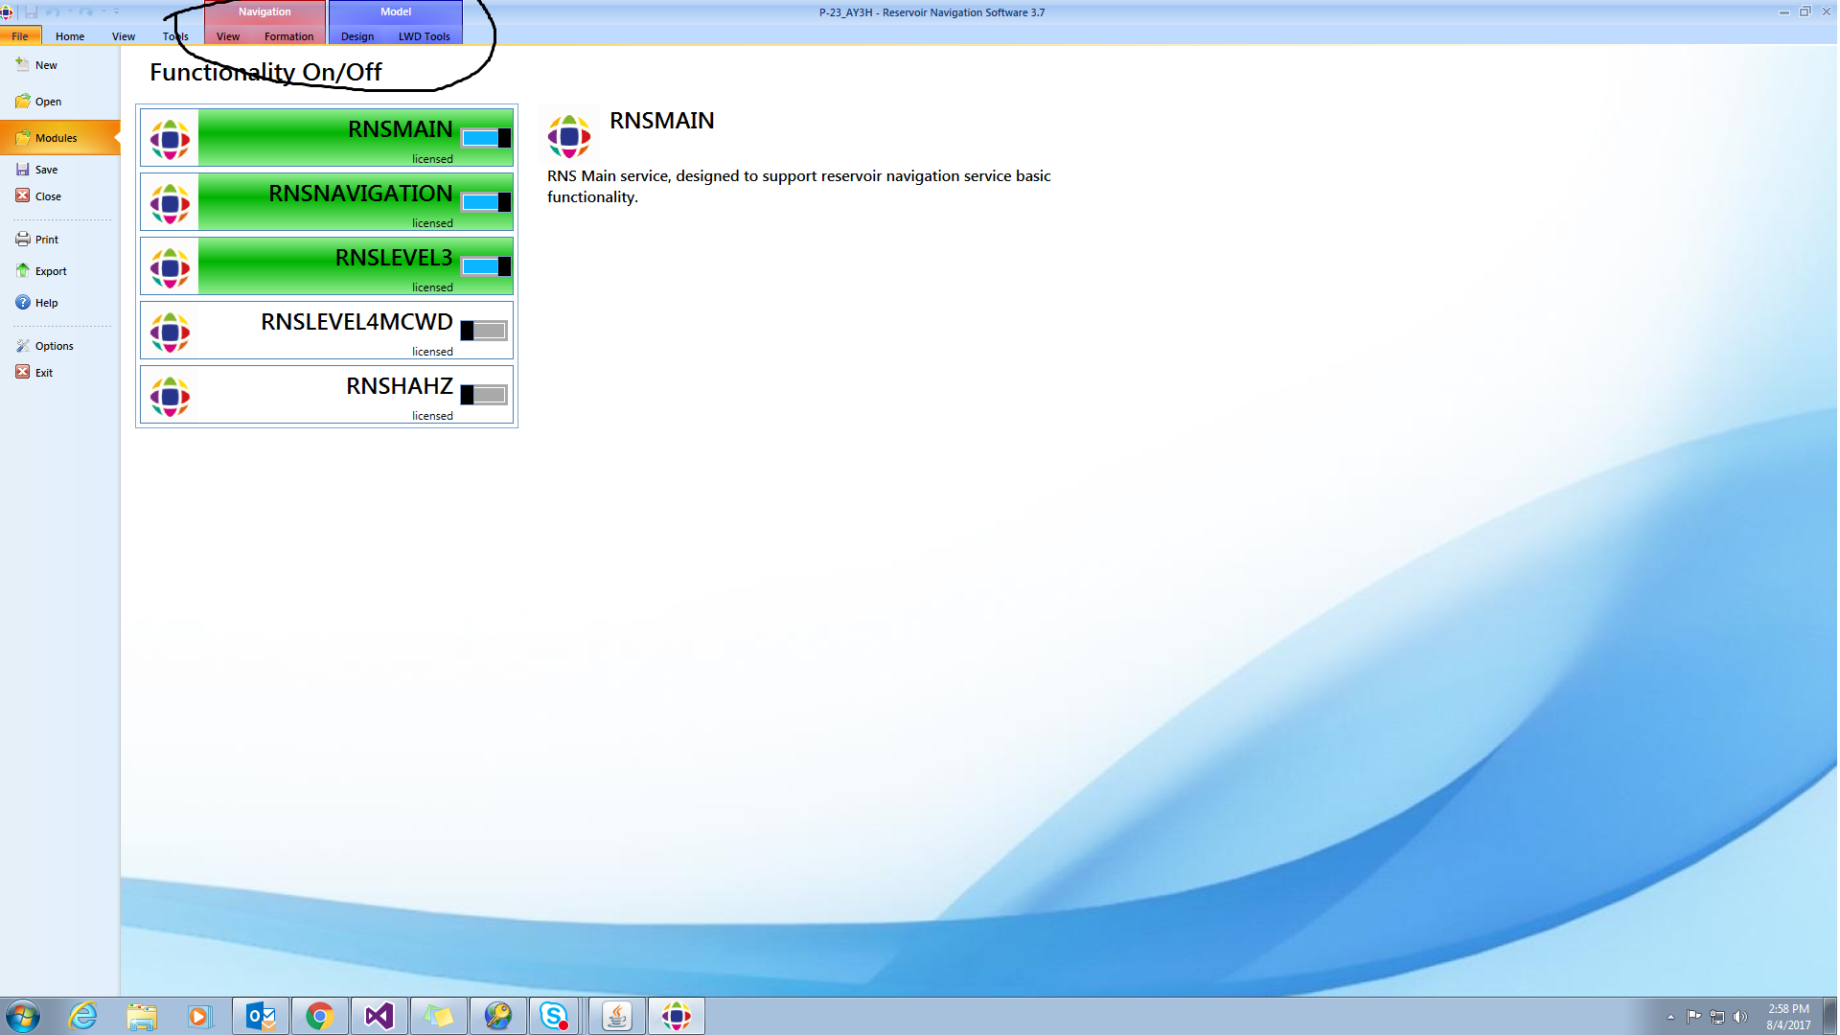This screenshot has height=1035, width=1840.
Task: Click the Options tools icon
Action: [22, 346]
